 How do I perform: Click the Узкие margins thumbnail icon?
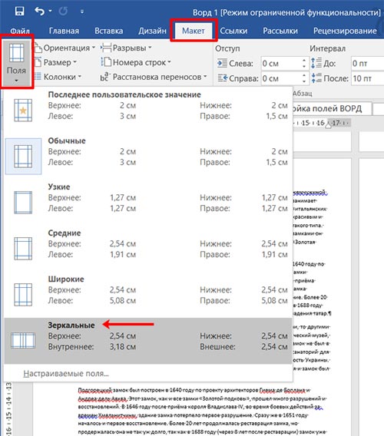pos(23,203)
